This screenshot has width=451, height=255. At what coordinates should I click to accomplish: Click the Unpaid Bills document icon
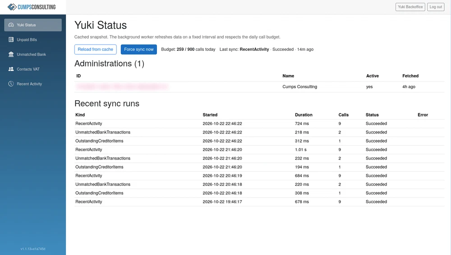pyautogui.click(x=11, y=40)
